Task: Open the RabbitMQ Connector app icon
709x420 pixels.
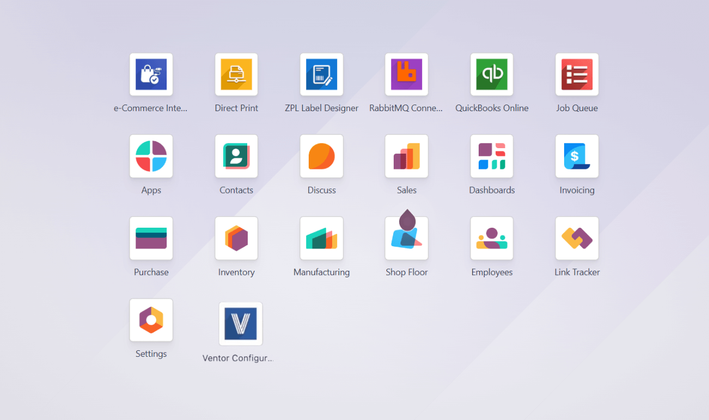Action: pyautogui.click(x=406, y=74)
